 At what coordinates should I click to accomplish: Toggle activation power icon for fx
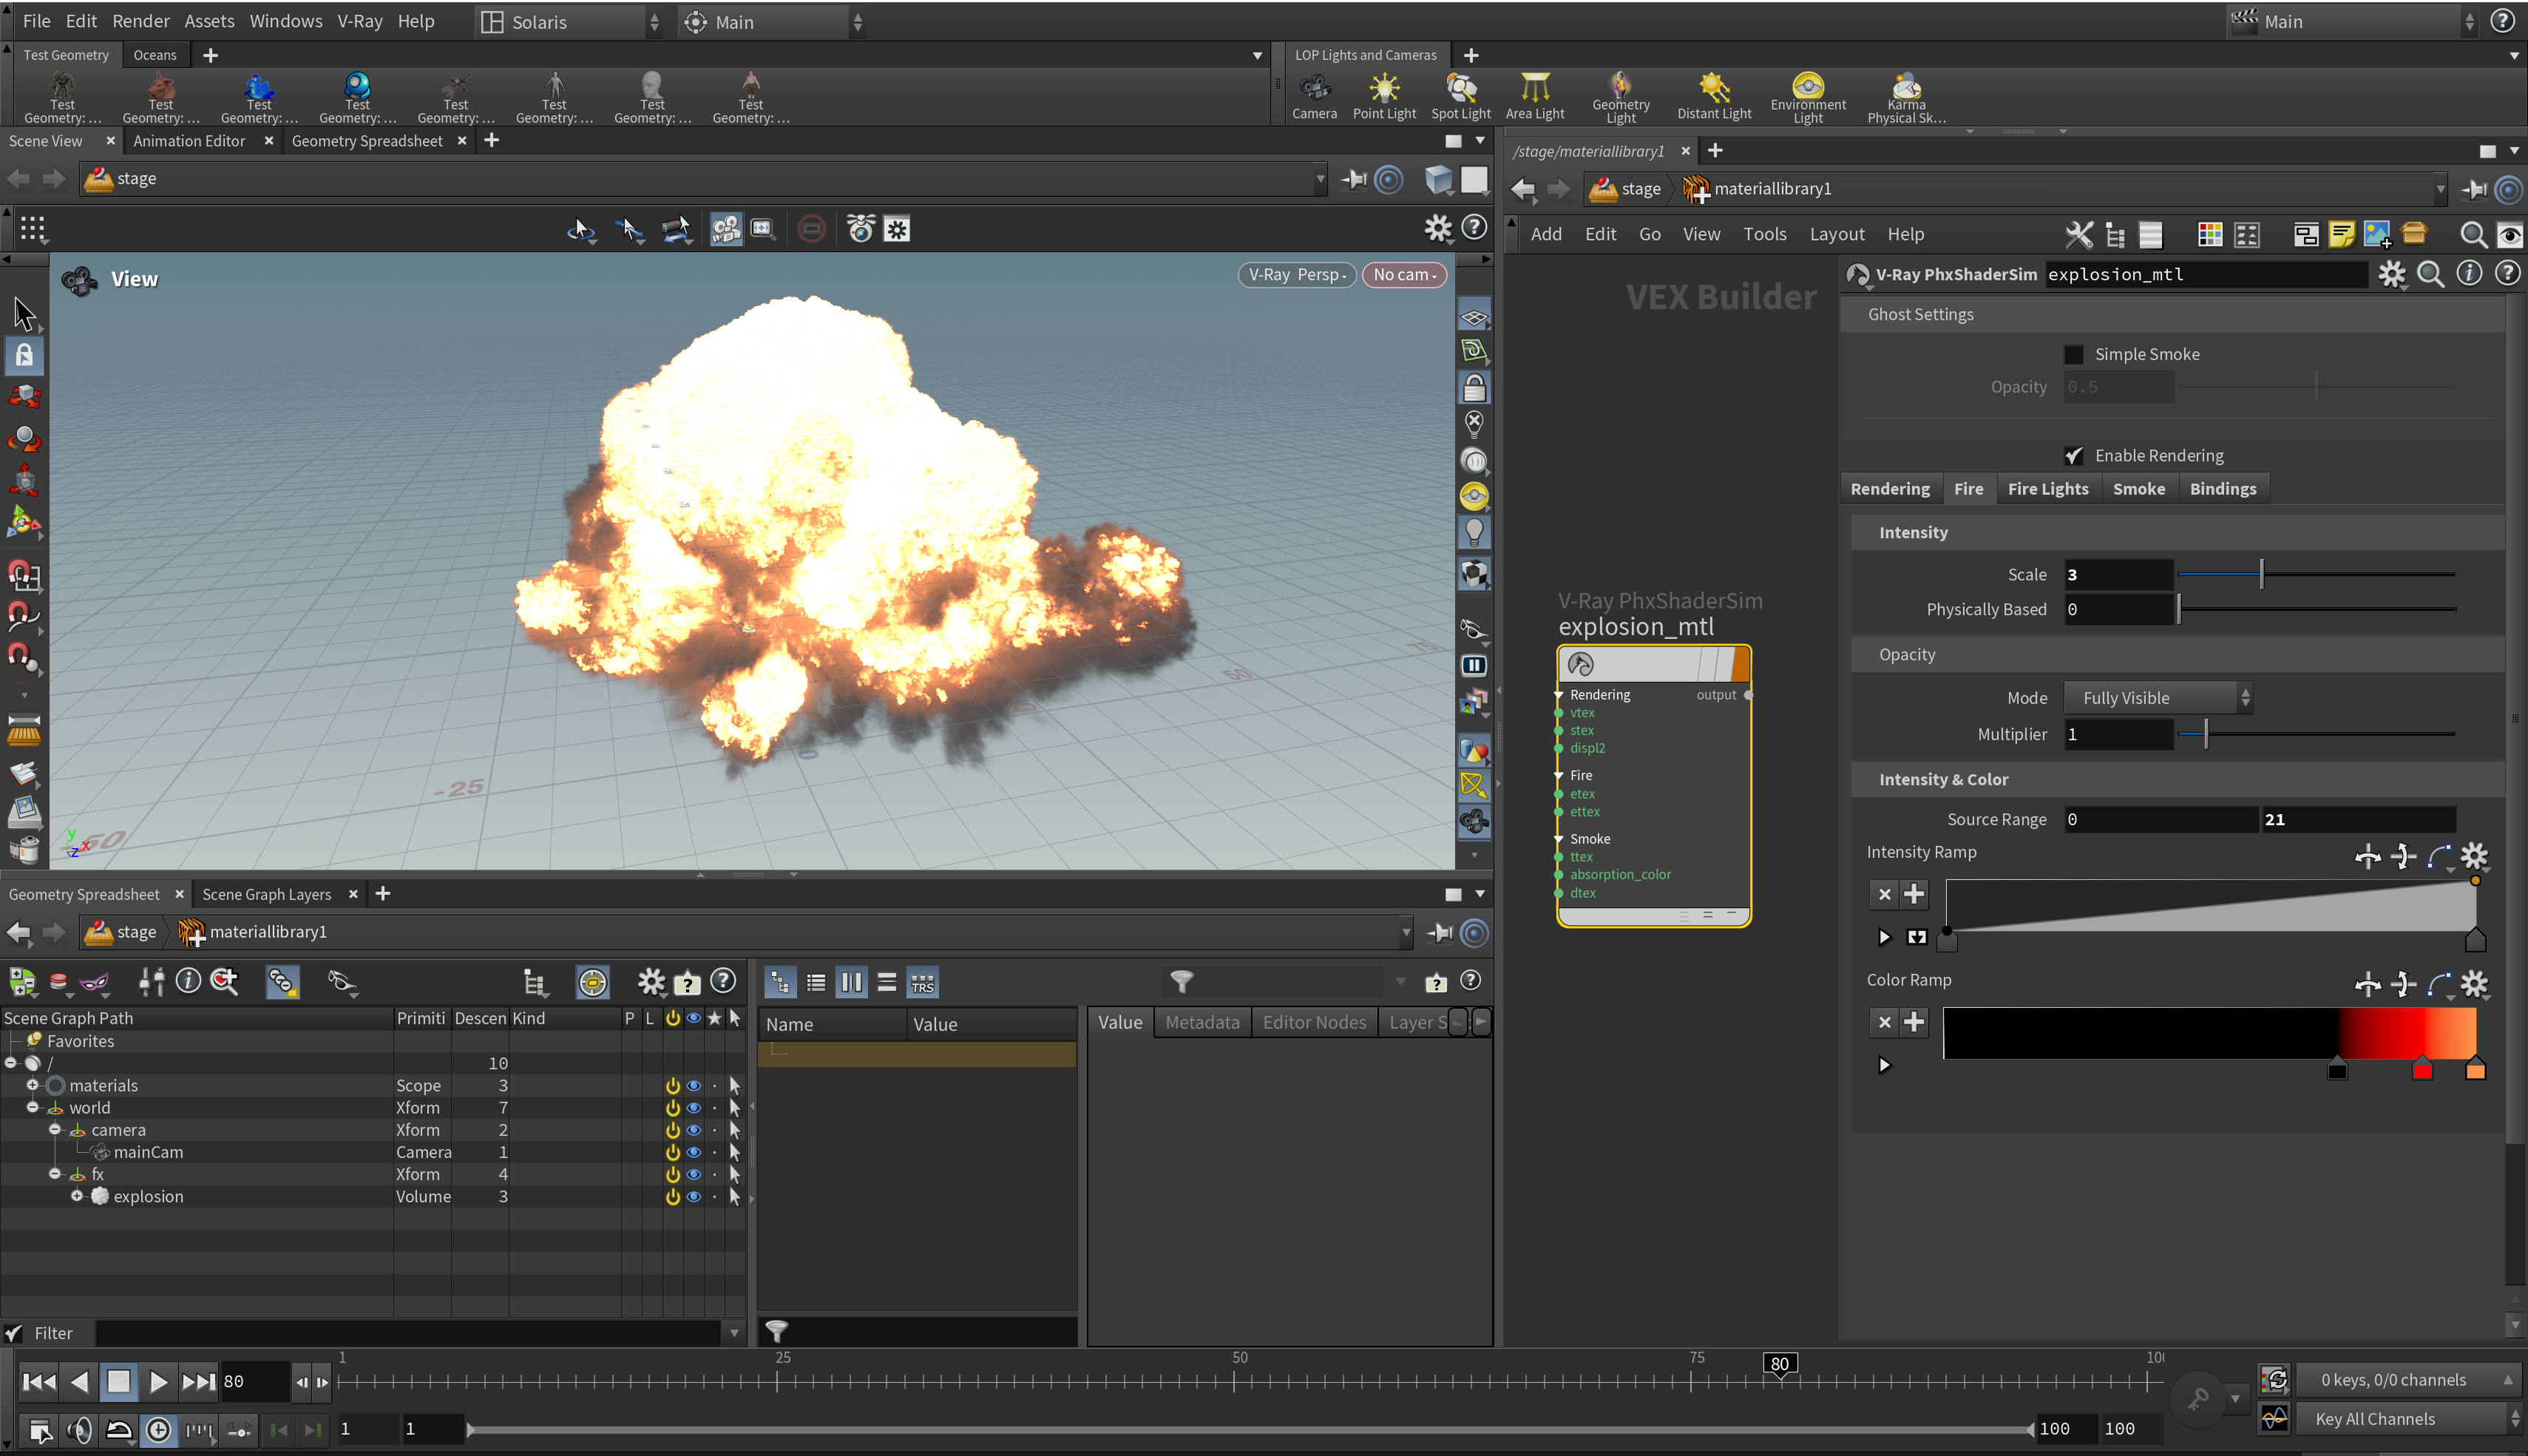click(673, 1174)
